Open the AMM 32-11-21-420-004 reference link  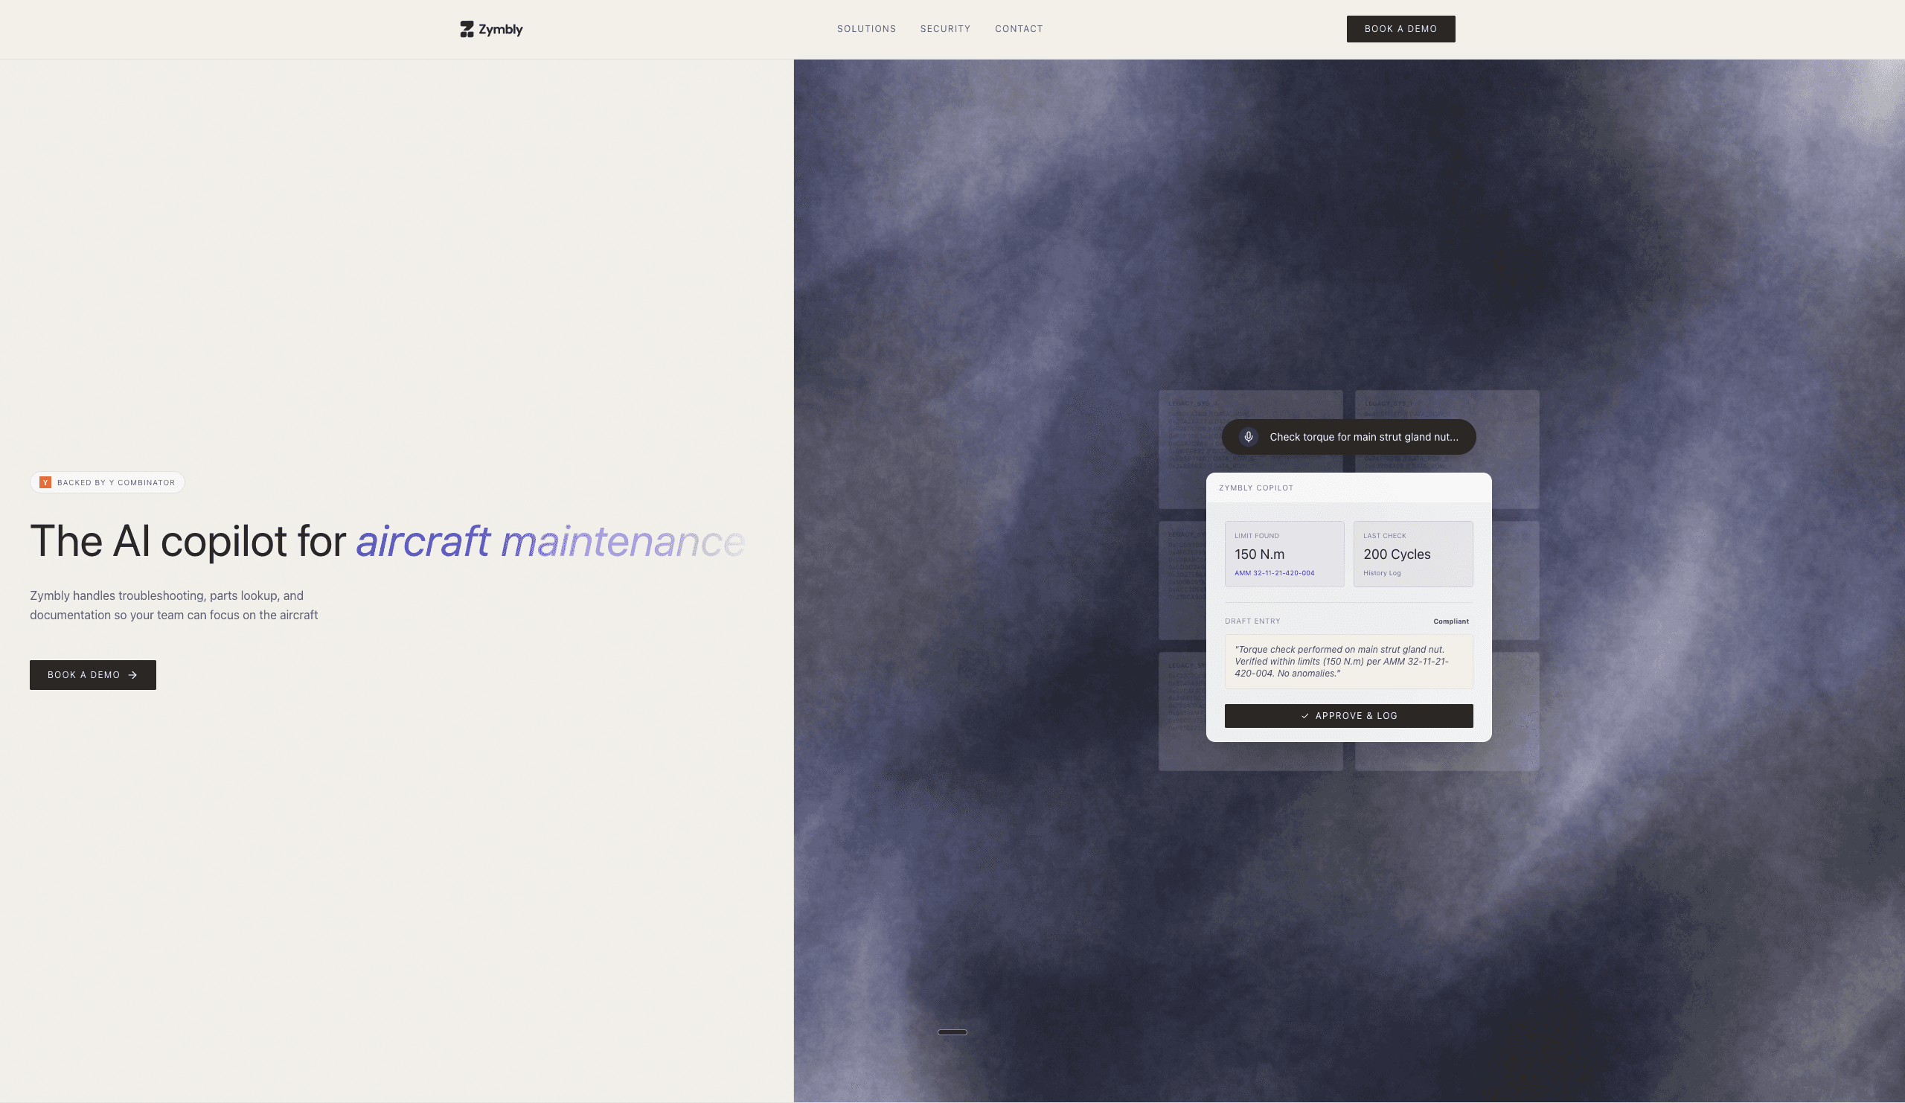pyautogui.click(x=1274, y=573)
